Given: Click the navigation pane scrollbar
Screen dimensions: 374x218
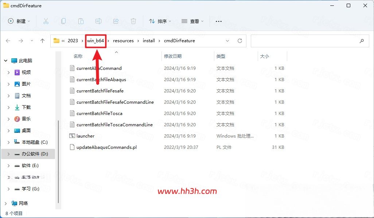Looking at the screenshot, I should coord(58,162).
